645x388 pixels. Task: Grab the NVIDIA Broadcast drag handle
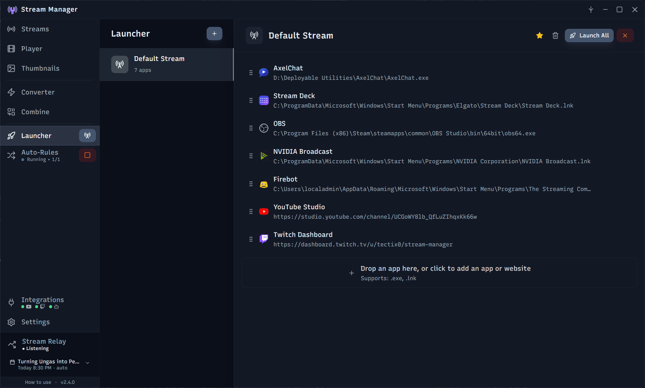coord(251,156)
